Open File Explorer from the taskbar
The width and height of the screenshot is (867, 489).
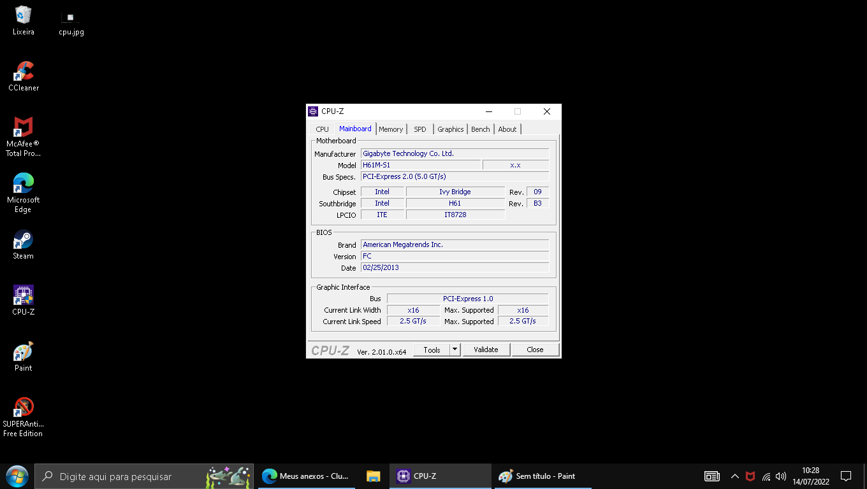[x=374, y=476]
